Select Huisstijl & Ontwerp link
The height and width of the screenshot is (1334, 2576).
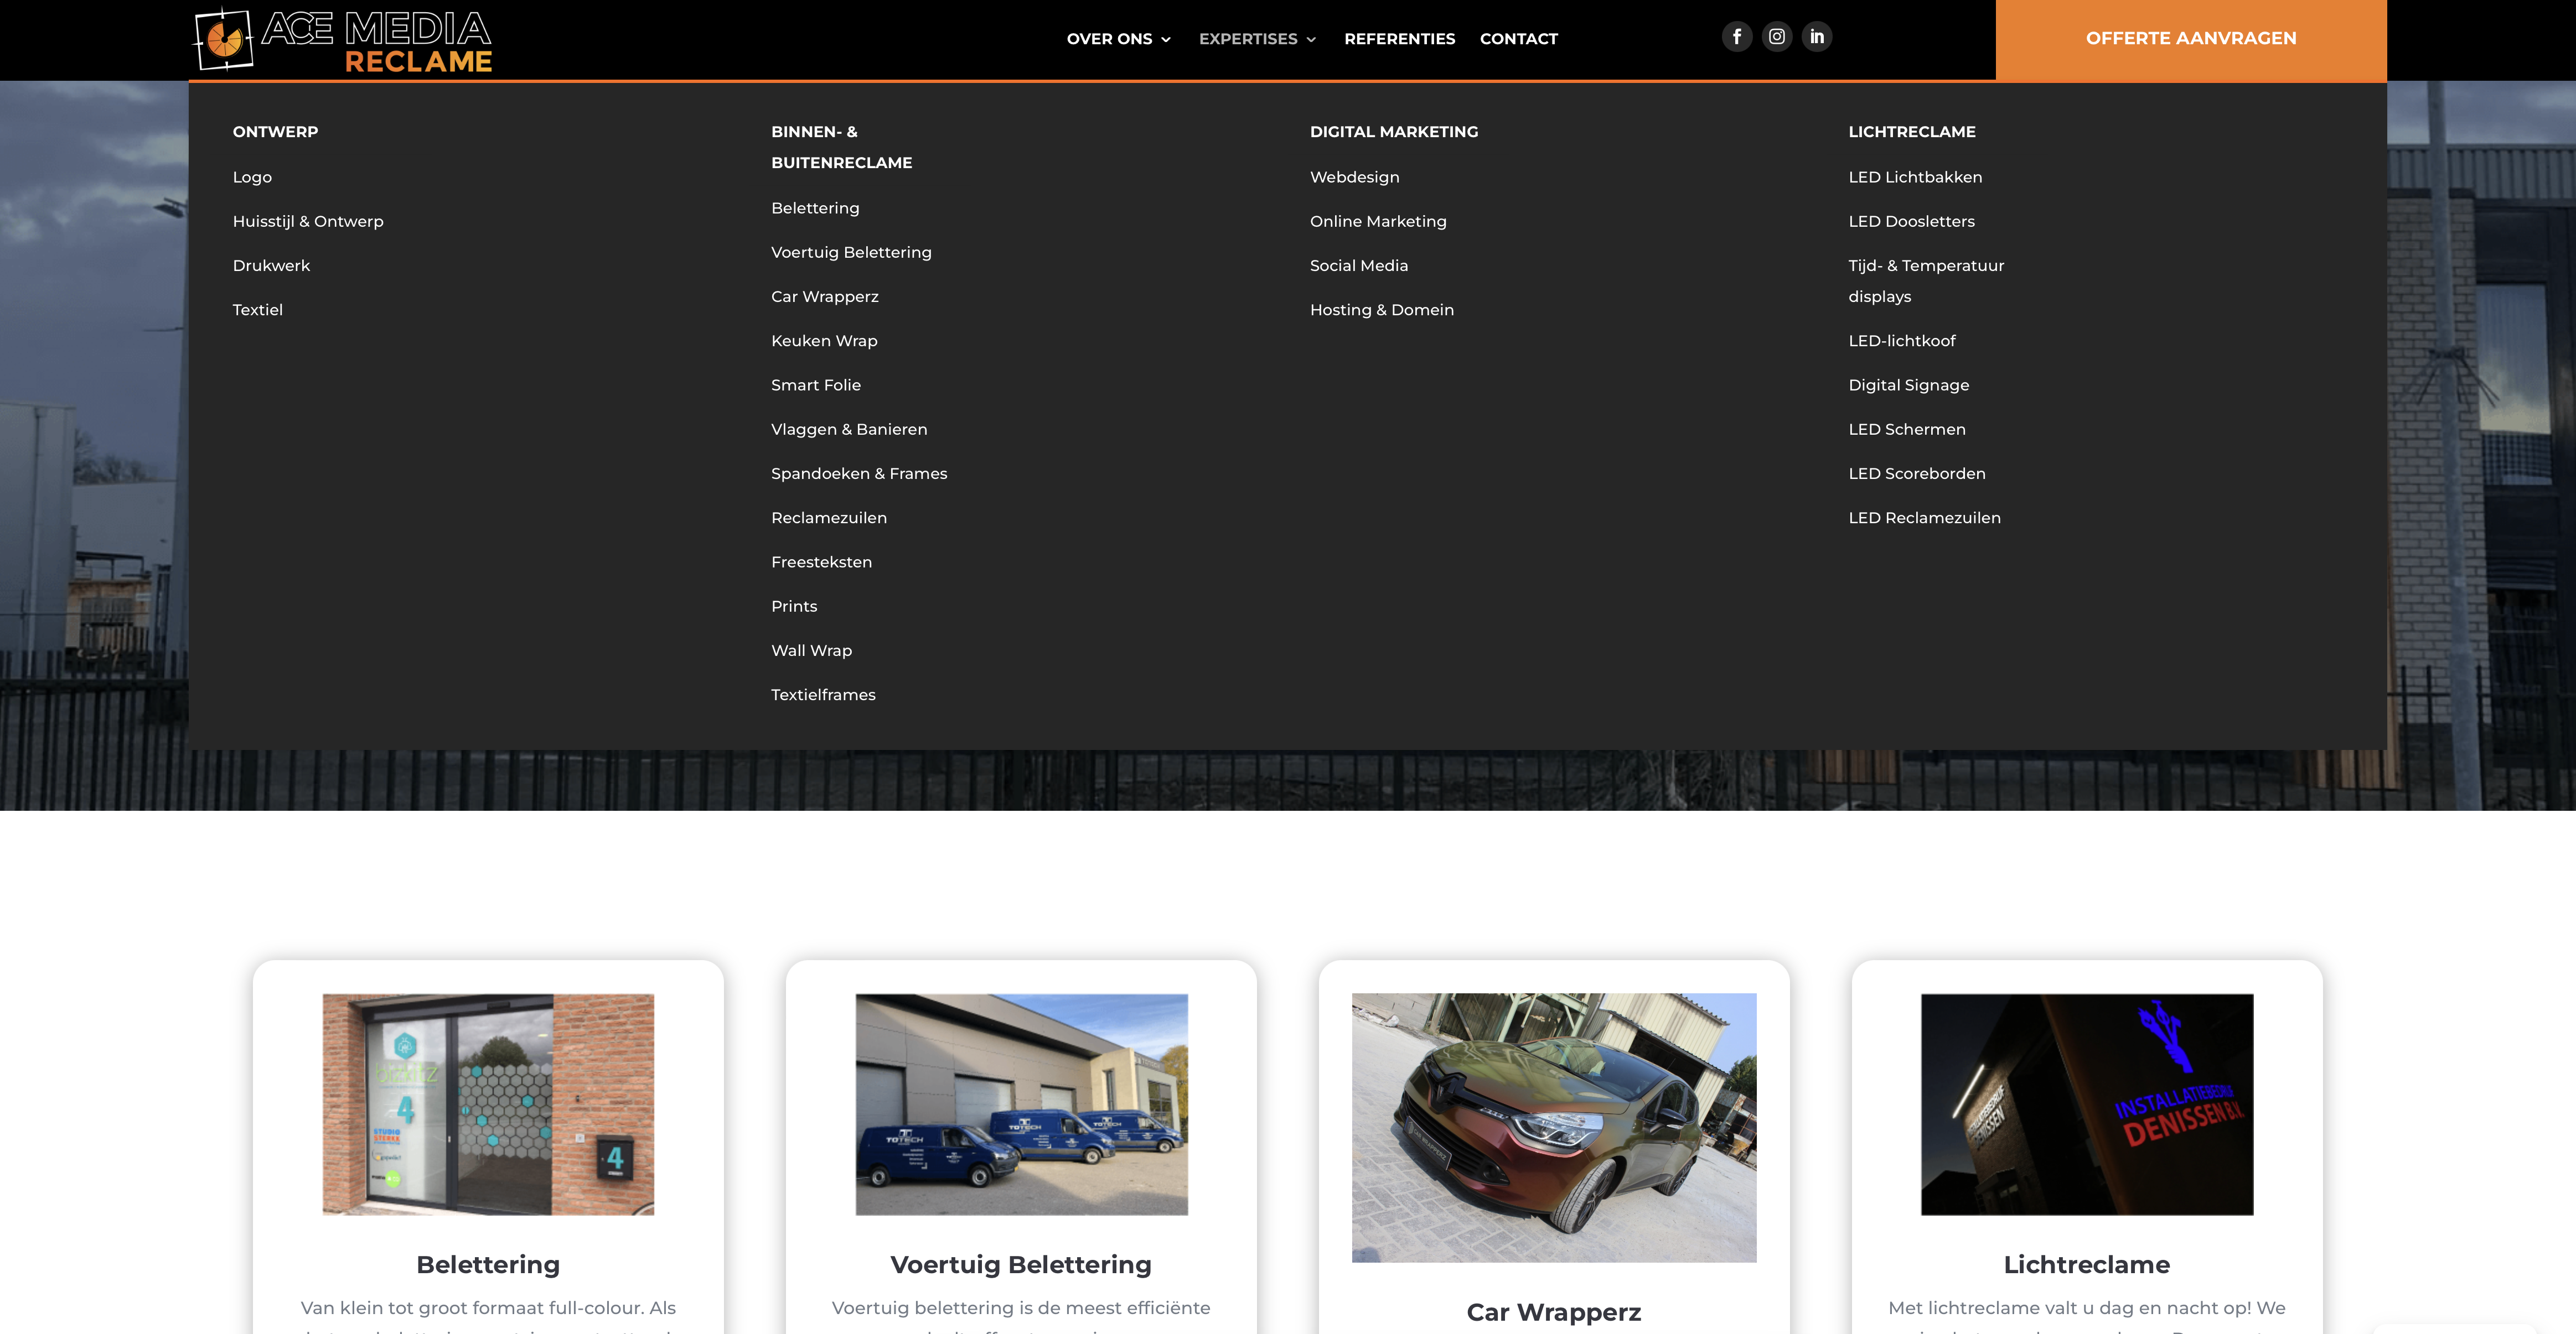[308, 222]
